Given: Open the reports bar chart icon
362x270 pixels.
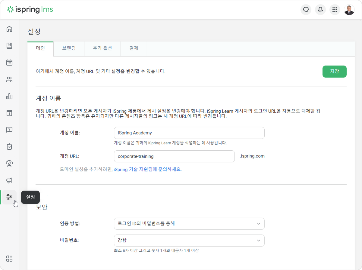Looking at the screenshot, I should coord(9,96).
